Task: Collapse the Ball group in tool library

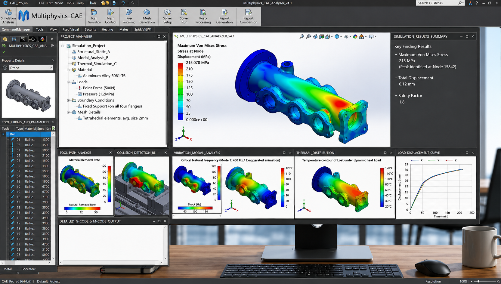Action: [8, 134]
